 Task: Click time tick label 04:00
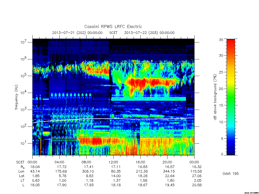click(59, 162)
